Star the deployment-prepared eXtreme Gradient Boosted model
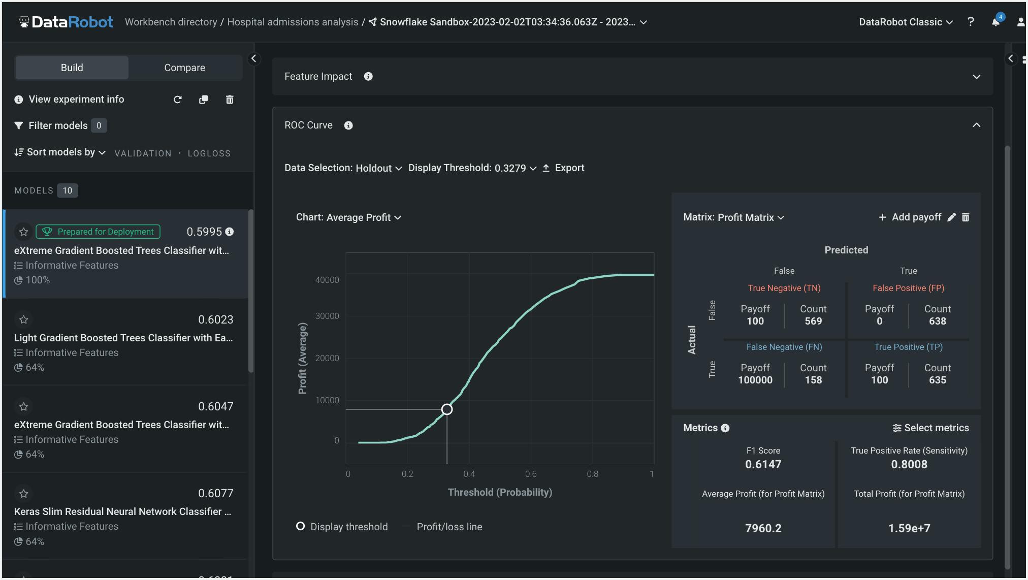 click(23, 232)
